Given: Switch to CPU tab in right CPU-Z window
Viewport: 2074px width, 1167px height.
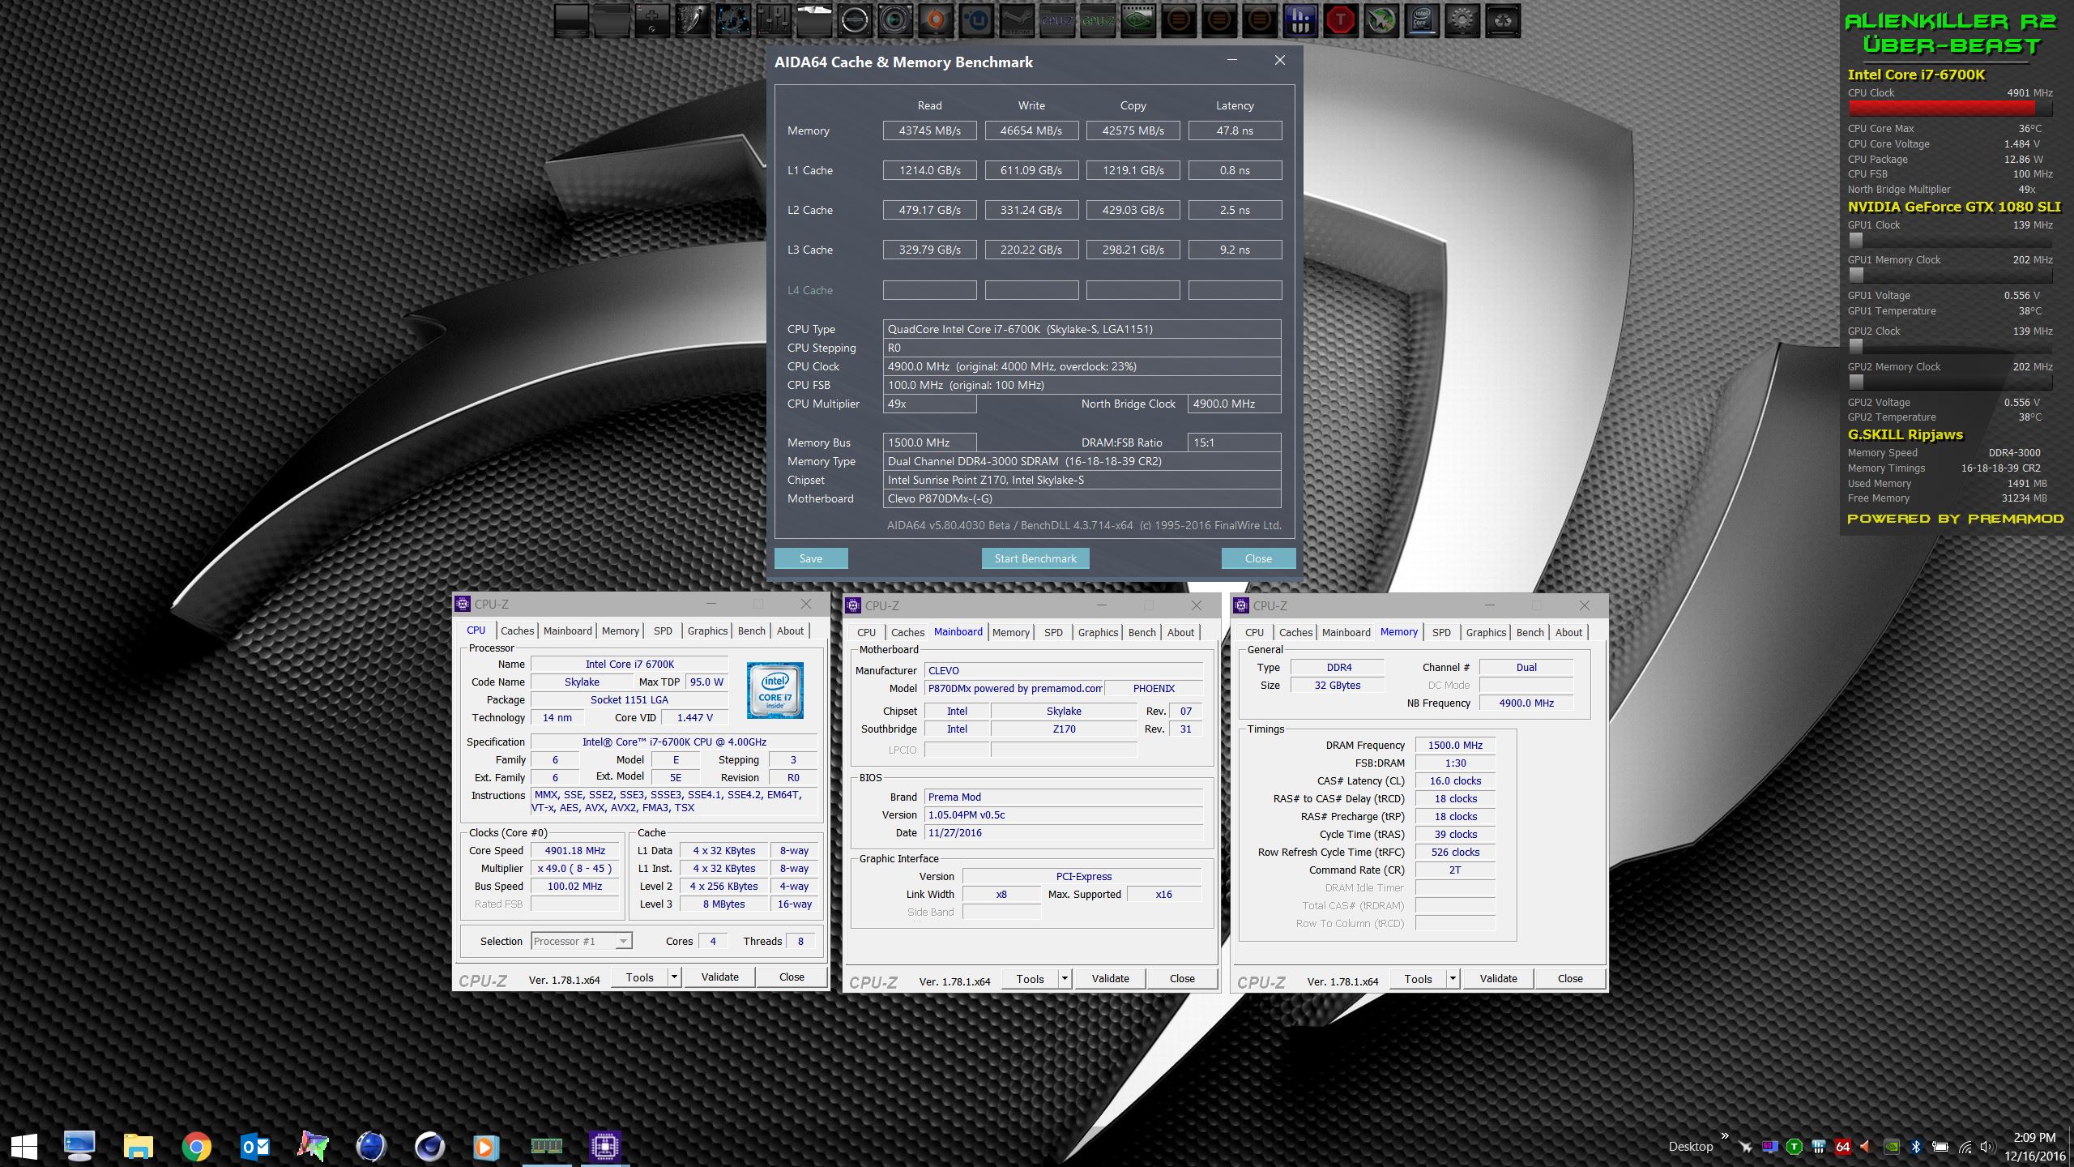Looking at the screenshot, I should 1254,632.
